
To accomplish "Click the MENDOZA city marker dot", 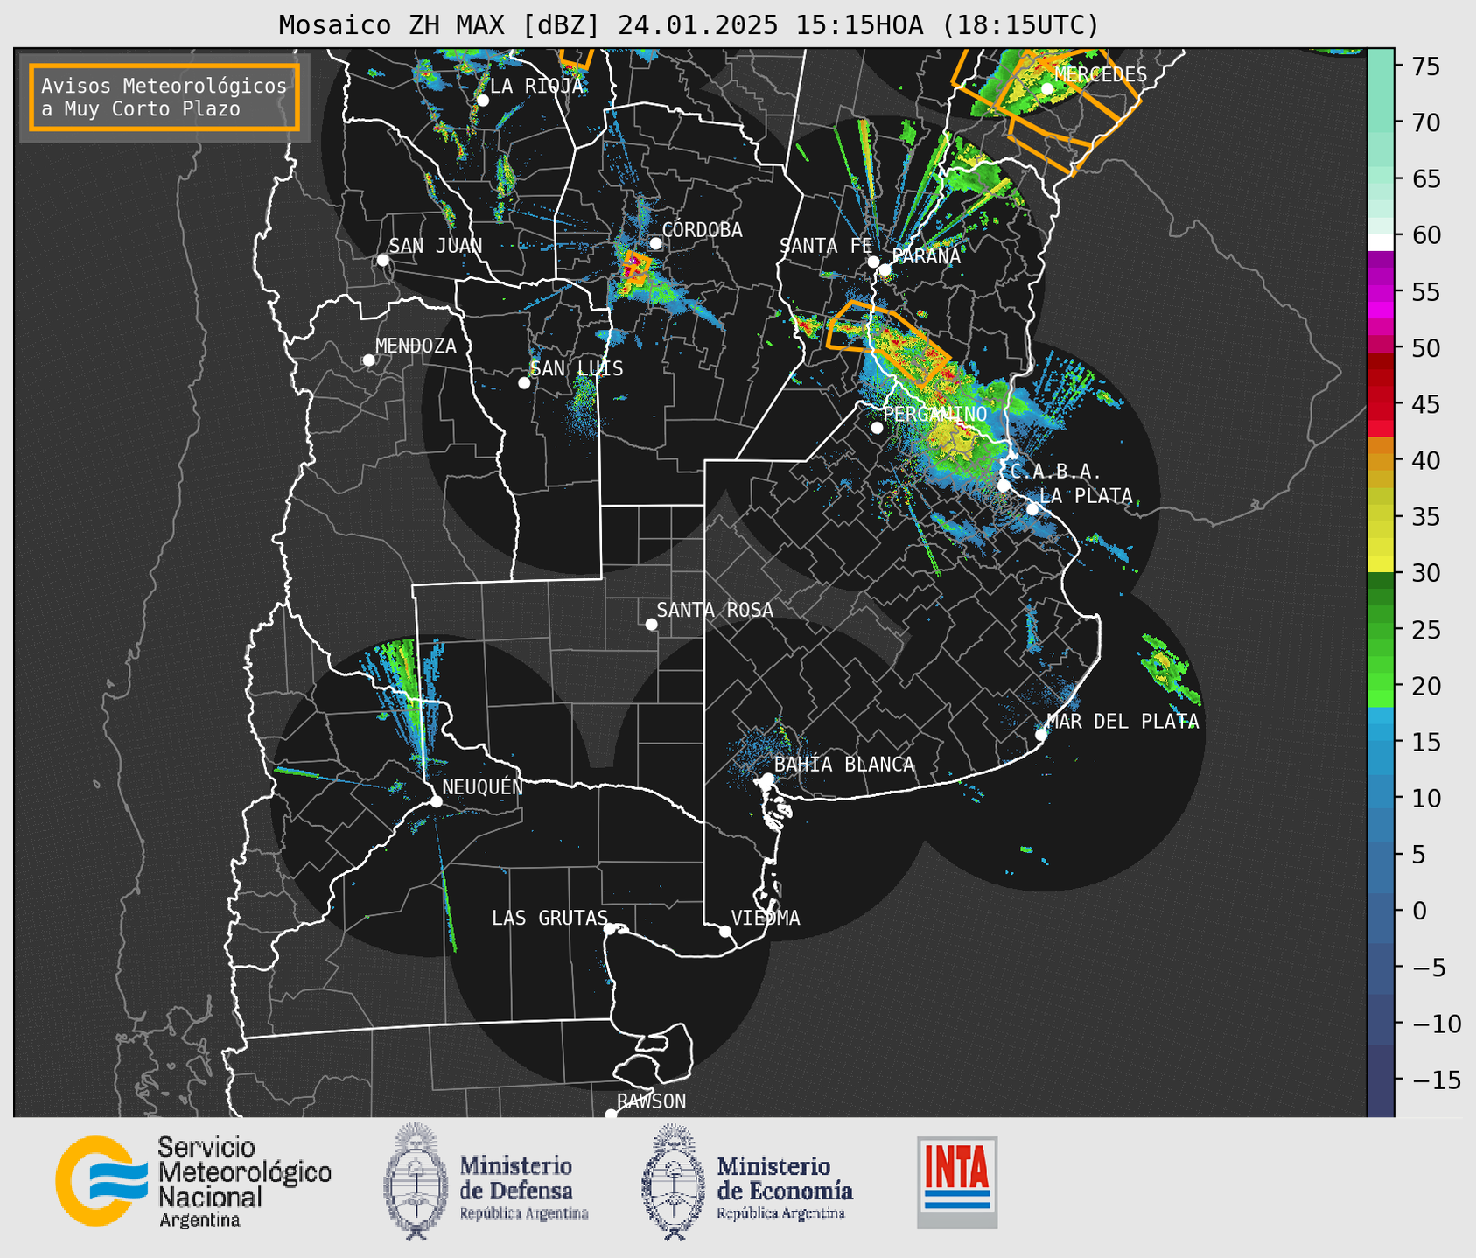I will point(369,360).
